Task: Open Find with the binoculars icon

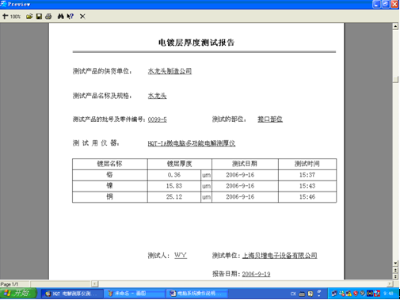Action: click(x=60, y=17)
